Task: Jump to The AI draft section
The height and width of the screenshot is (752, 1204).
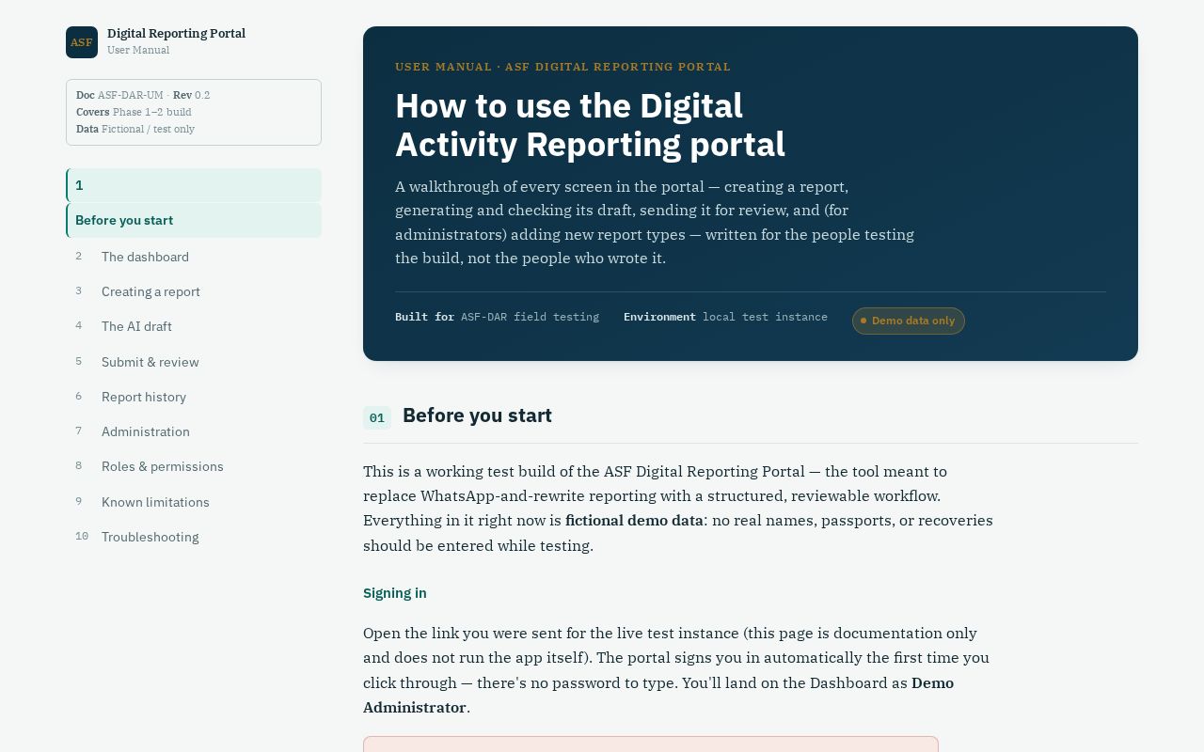Action: 194,326
